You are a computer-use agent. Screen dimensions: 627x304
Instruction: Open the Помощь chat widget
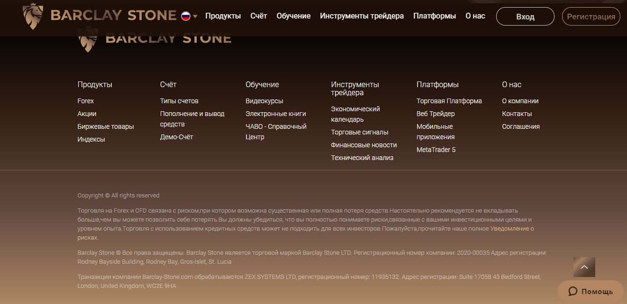pyautogui.click(x=590, y=291)
